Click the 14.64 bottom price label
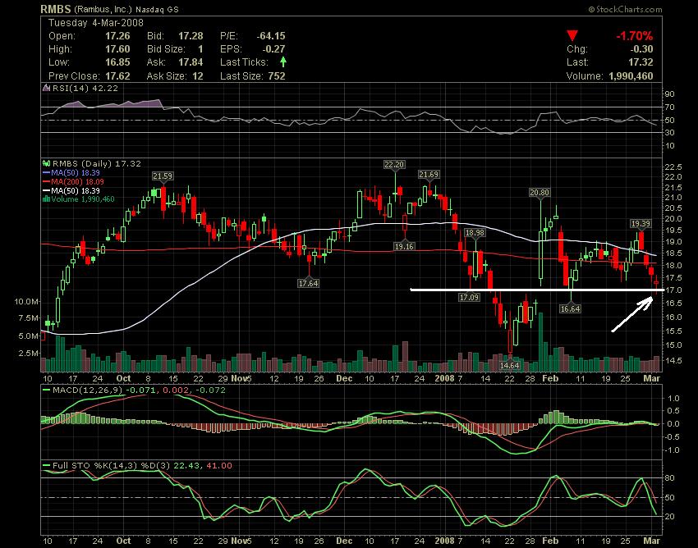Image resolution: width=698 pixels, height=548 pixels. pyautogui.click(x=510, y=365)
